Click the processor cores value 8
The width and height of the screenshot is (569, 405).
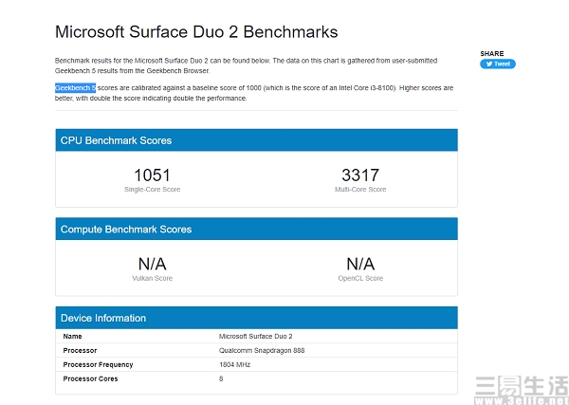point(221,378)
